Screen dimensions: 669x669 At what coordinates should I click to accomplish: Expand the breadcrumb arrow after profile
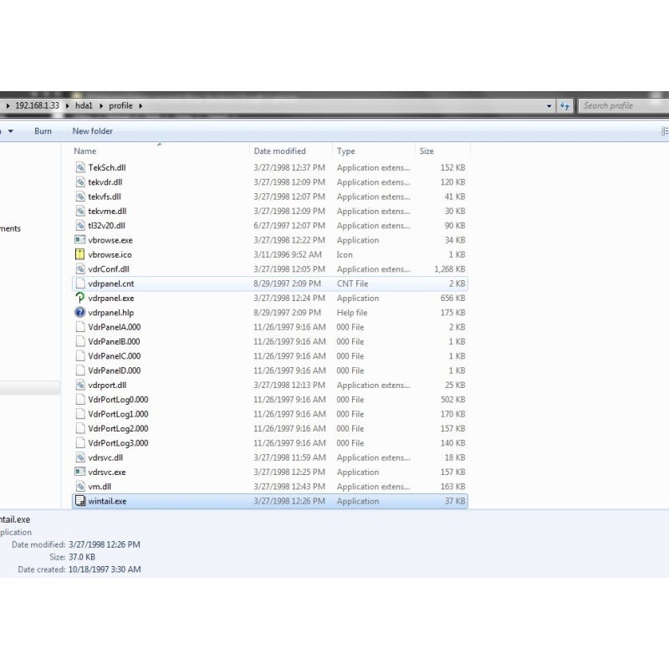coord(140,106)
